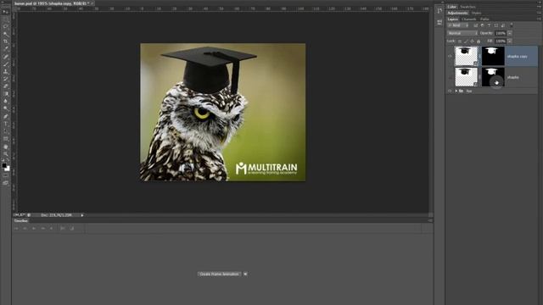Viewport: 543px width, 305px height.
Task: Lock transparent pixels of layer
Action: (x=460, y=42)
